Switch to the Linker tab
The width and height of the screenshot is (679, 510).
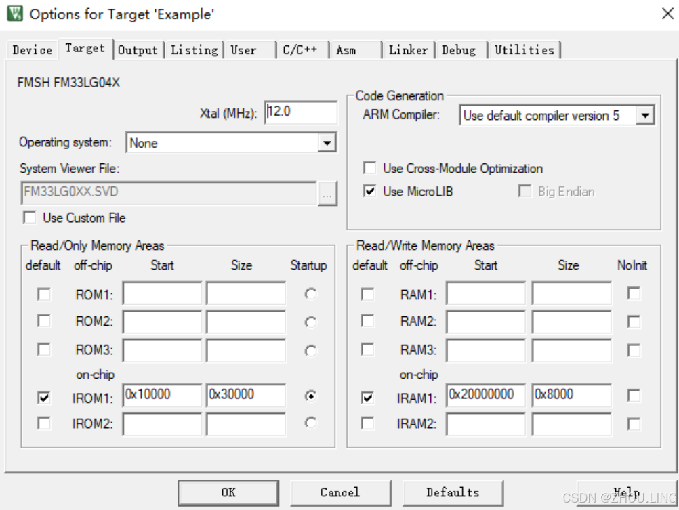point(409,50)
